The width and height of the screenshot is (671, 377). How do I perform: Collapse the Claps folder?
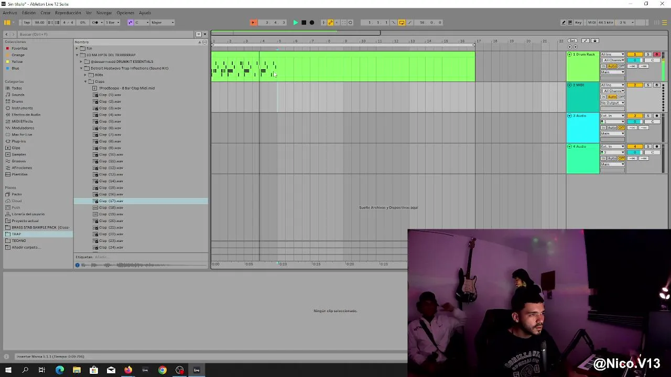point(85,82)
